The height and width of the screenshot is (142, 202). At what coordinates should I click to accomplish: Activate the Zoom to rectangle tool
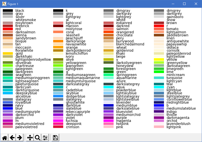[x=38, y=138]
